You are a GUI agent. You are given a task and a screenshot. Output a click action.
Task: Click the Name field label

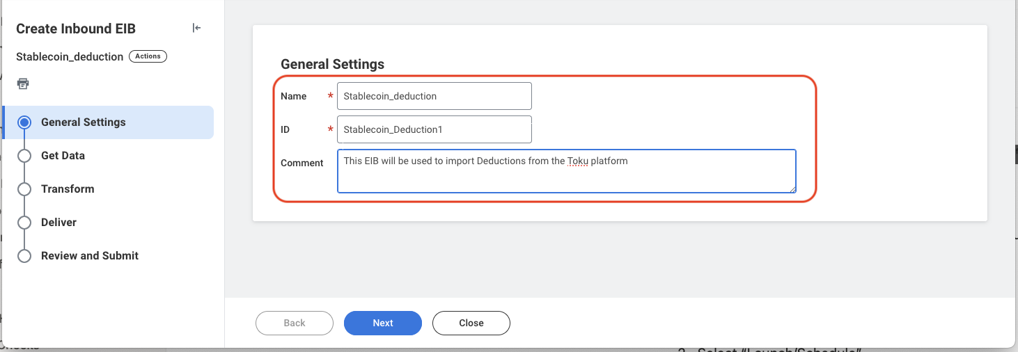click(293, 96)
